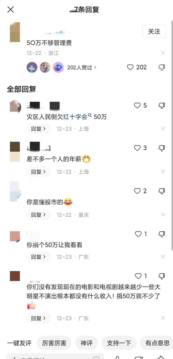Select the 支持一下 quick comment chip
Image resolution: width=173 pixels, height=359 pixels.
(119, 343)
